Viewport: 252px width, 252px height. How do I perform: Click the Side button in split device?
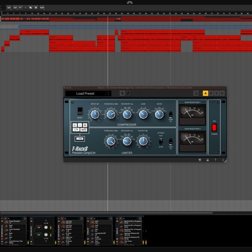39,234
